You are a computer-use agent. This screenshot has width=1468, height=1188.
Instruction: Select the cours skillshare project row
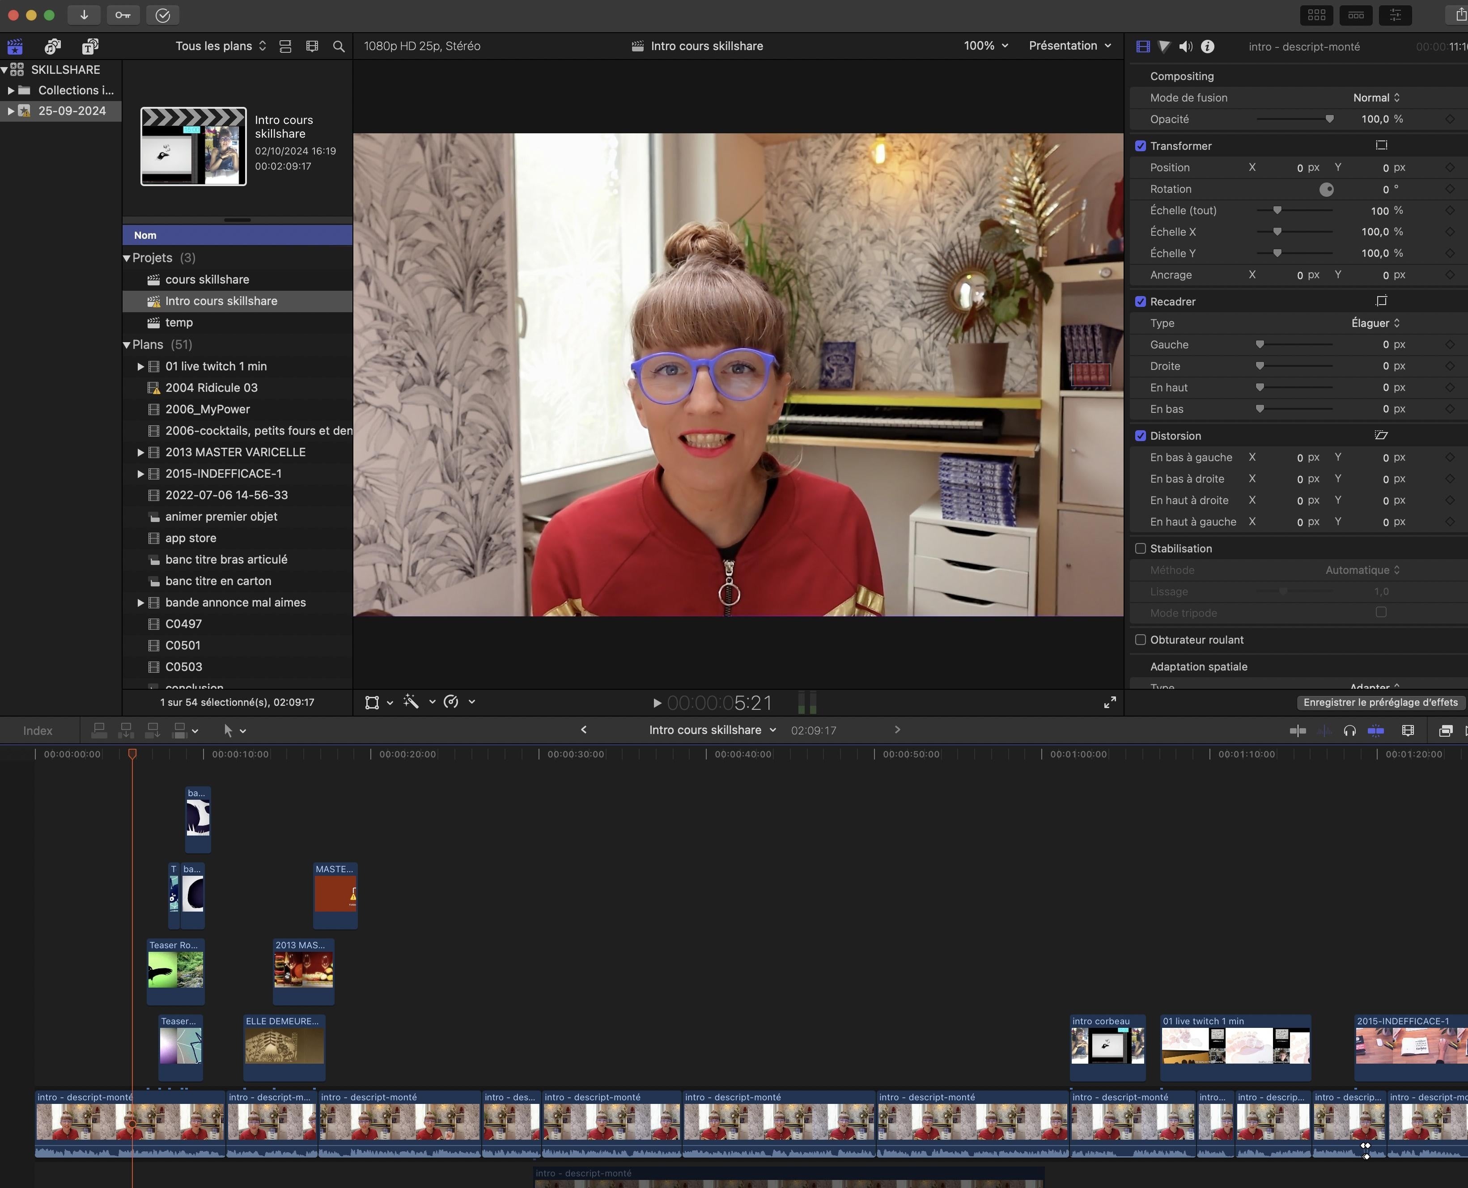coord(238,280)
